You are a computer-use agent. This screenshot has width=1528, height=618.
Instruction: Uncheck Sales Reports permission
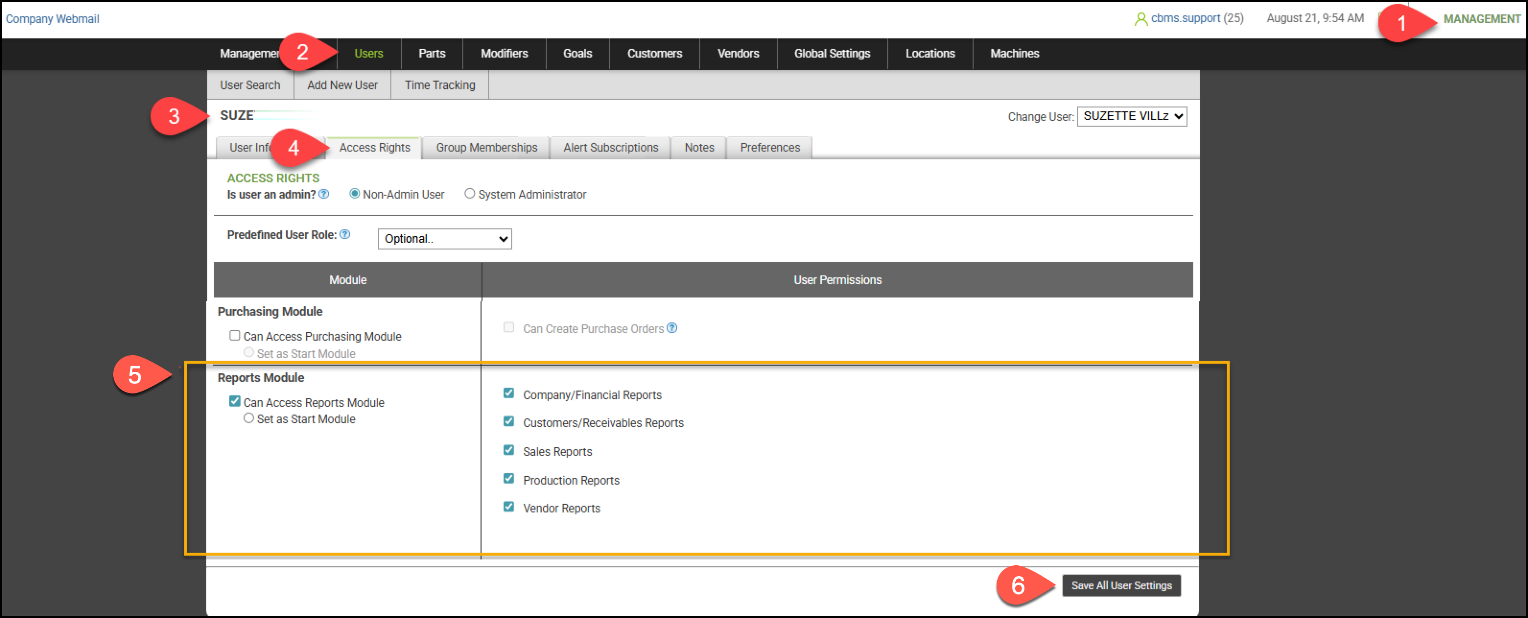[x=508, y=450]
